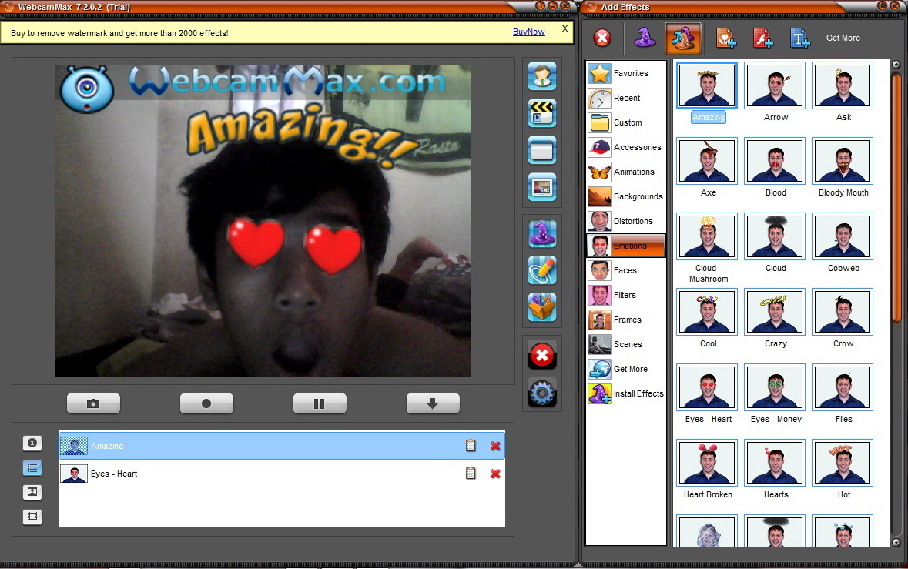Click the clipboard icon for the Amazing row
Image resolution: width=908 pixels, height=569 pixels.
471,445
